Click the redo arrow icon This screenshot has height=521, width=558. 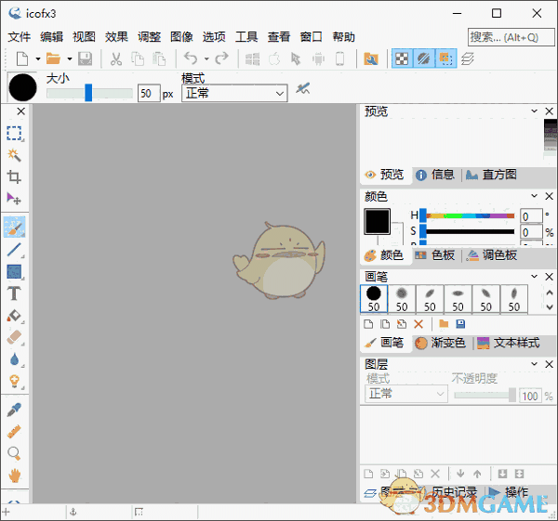pyautogui.click(x=221, y=59)
